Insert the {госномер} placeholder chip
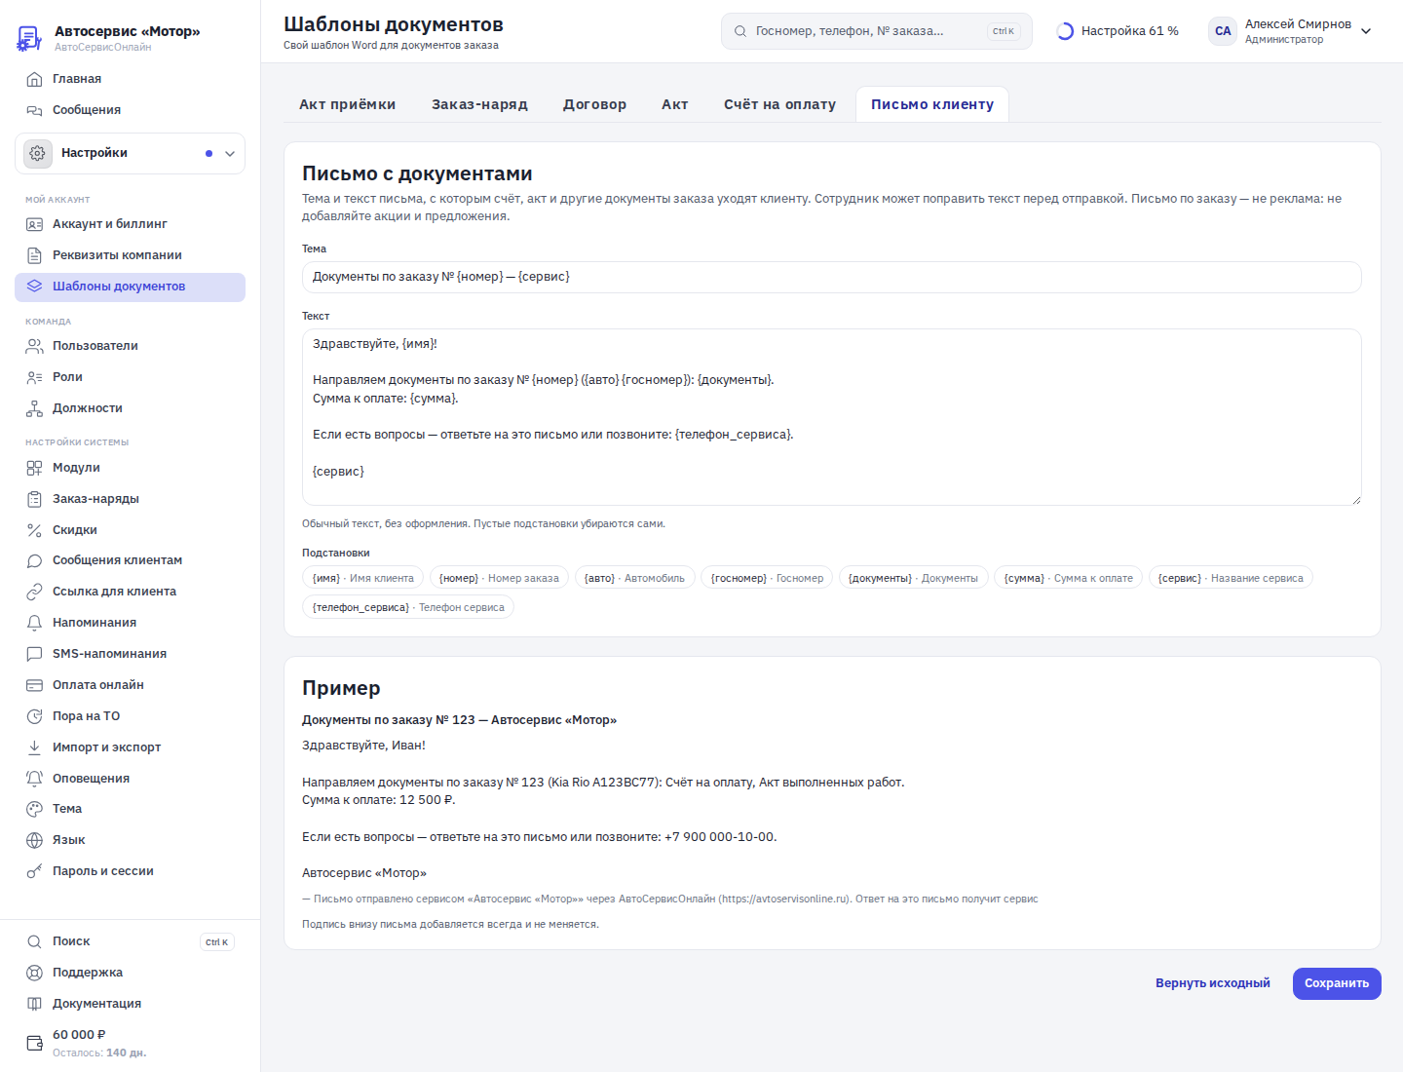The height and width of the screenshot is (1072, 1403). (x=767, y=578)
